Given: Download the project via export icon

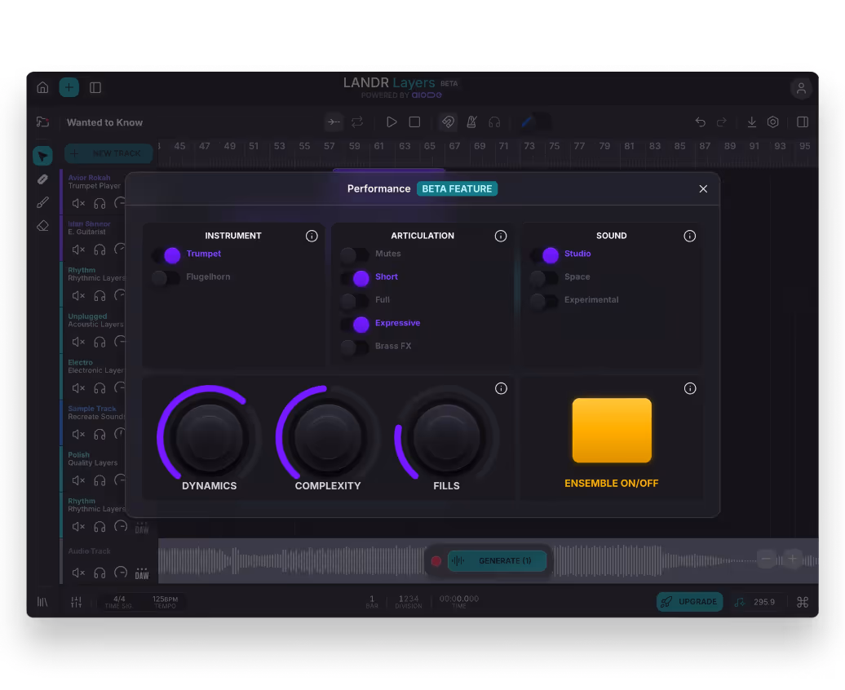Looking at the screenshot, I should [x=751, y=122].
